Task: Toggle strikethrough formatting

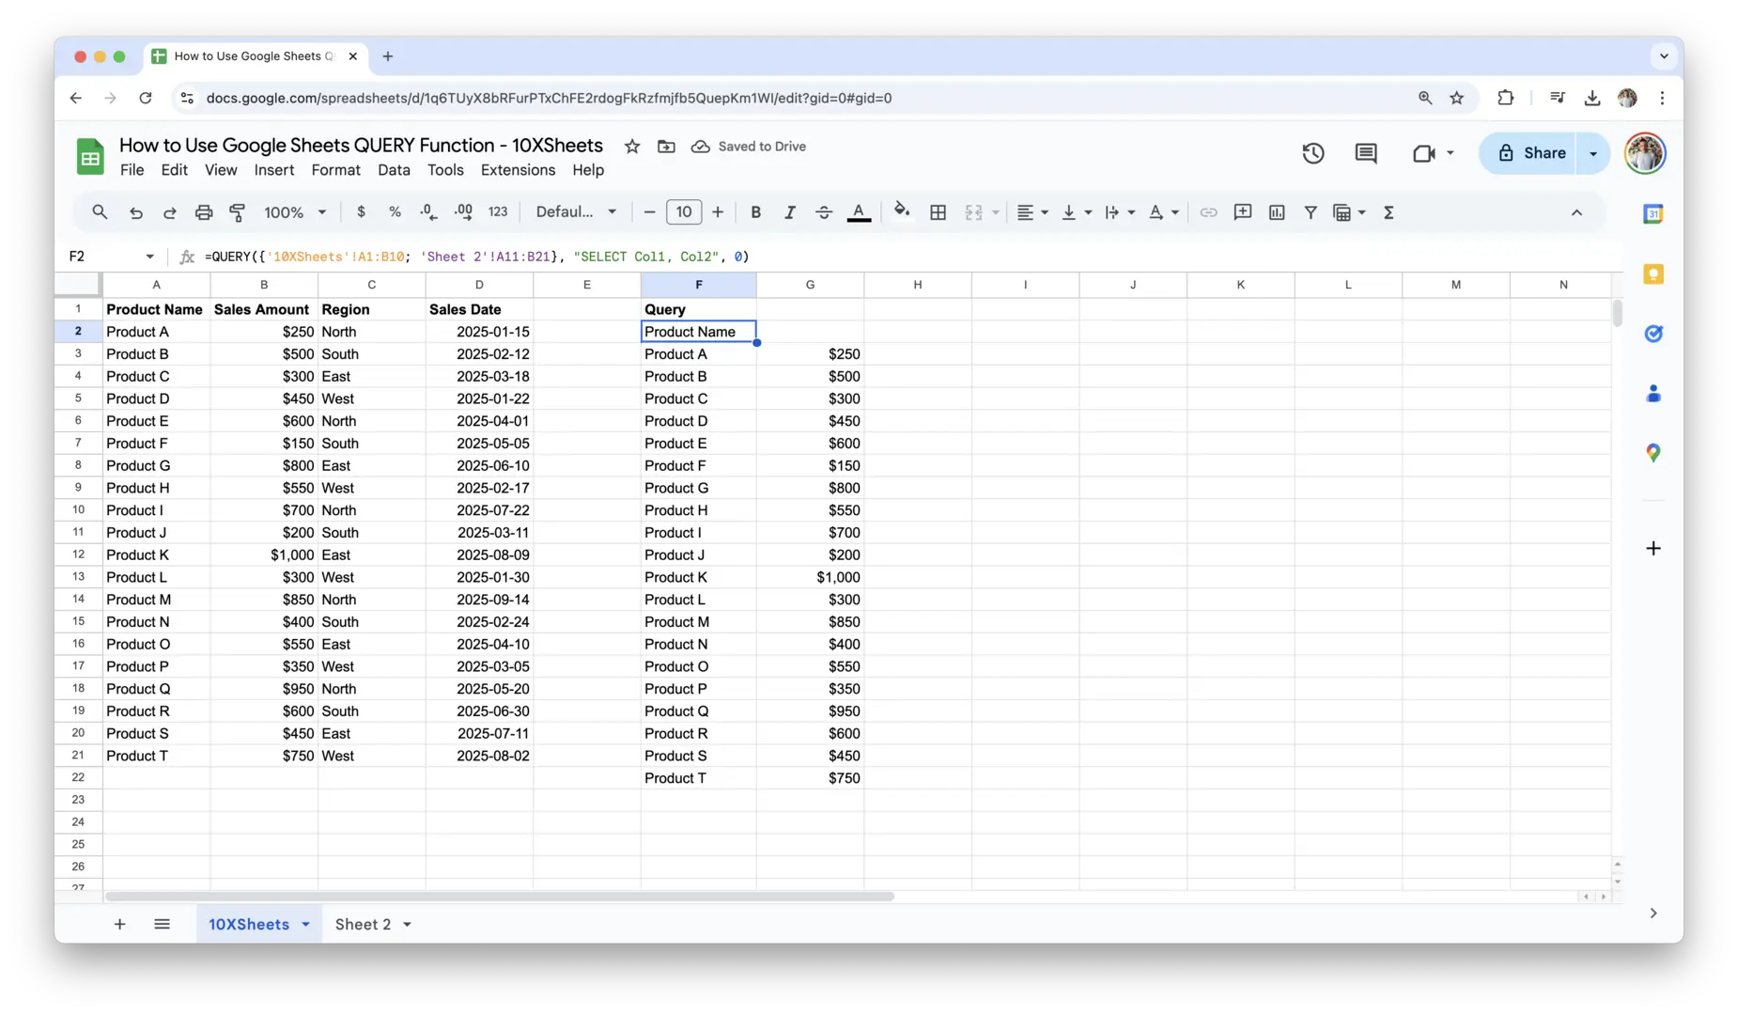Action: [824, 212]
